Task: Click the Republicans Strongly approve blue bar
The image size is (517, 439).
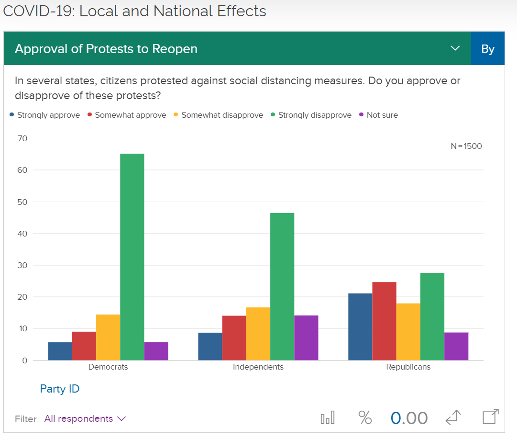Action: 360,326
